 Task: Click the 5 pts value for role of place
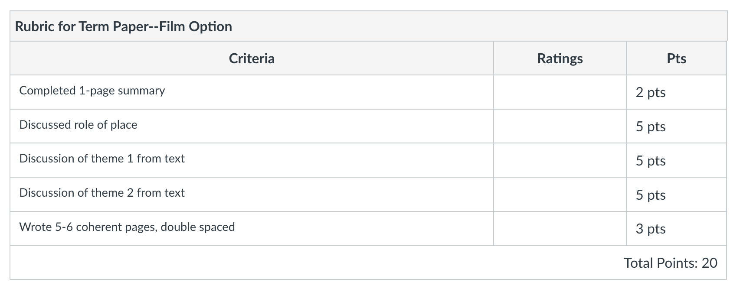coord(651,127)
